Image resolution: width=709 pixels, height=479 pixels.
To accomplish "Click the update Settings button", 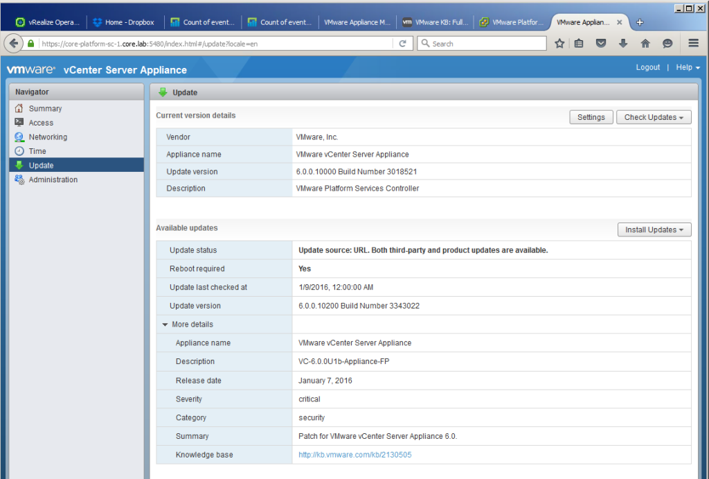I will pyautogui.click(x=591, y=117).
